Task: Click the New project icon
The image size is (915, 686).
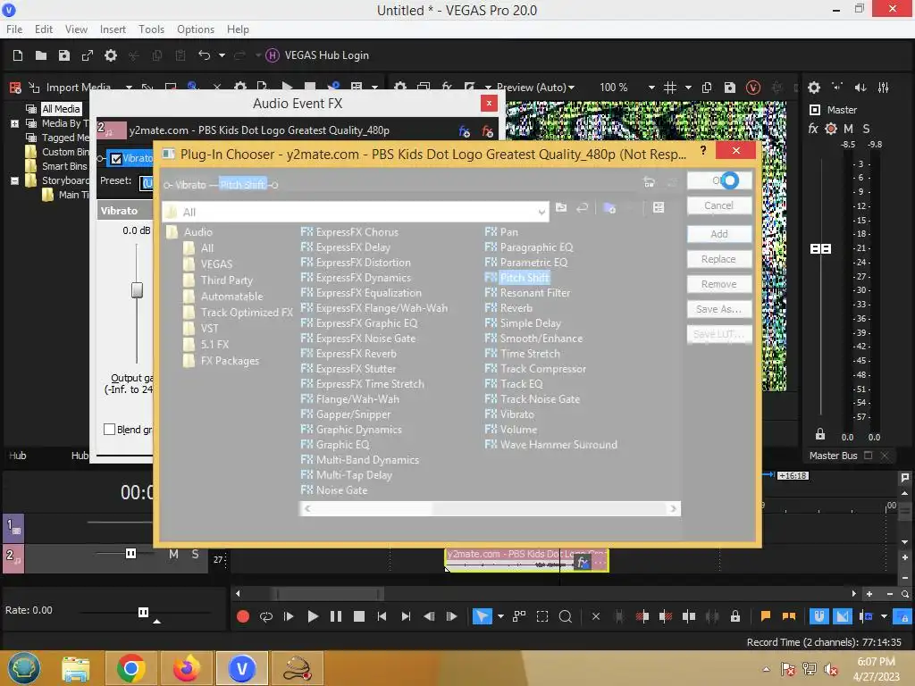Action: [18, 55]
